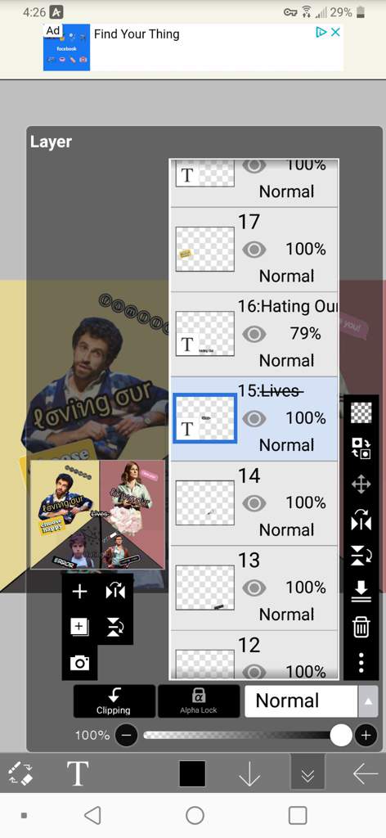386x838 pixels.
Task: Select the move/transform layer icon
Action: [x=361, y=484]
